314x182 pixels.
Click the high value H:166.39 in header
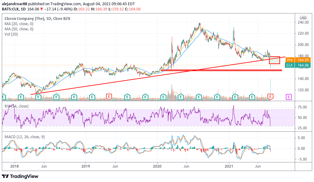point(99,9)
